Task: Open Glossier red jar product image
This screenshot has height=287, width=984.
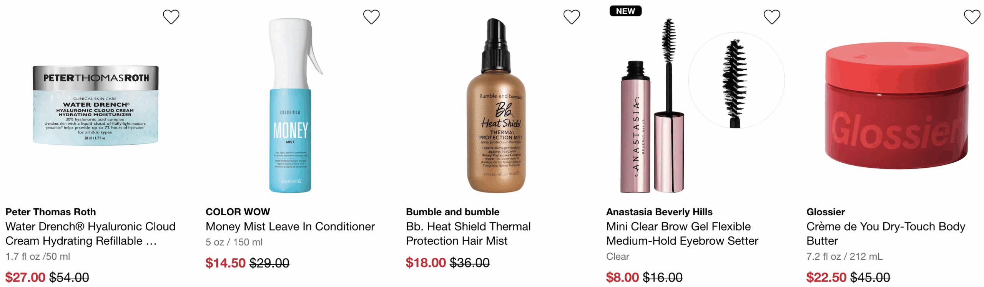Action: pyautogui.click(x=896, y=106)
